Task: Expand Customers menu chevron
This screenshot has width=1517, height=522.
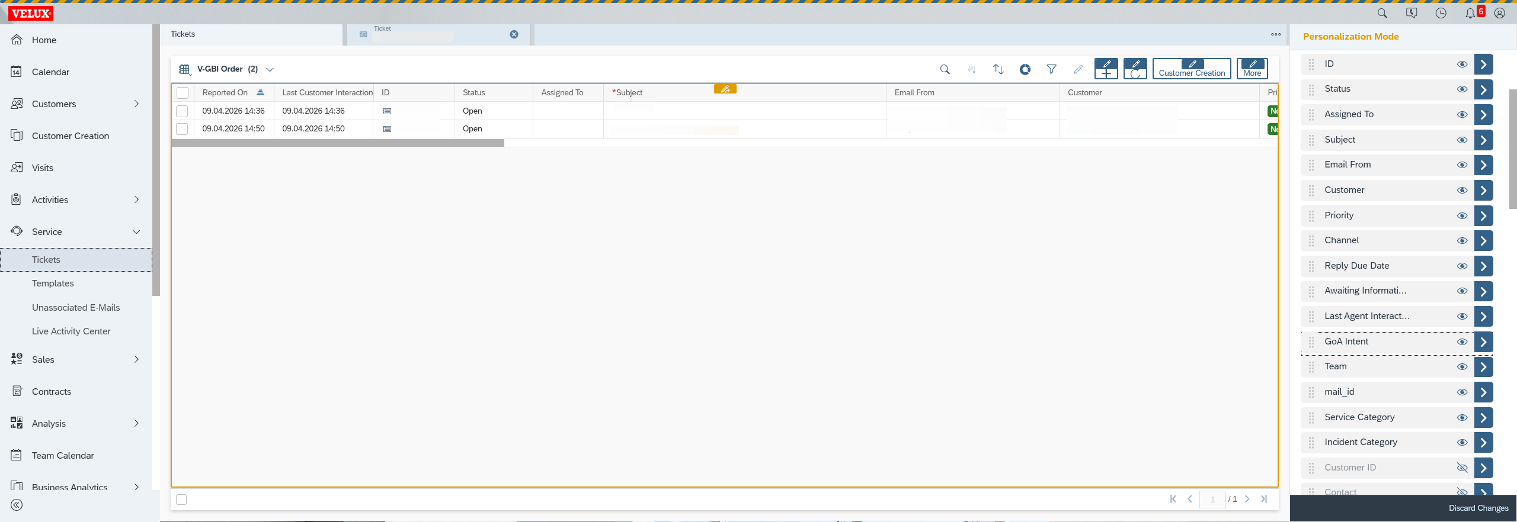Action: 136,104
